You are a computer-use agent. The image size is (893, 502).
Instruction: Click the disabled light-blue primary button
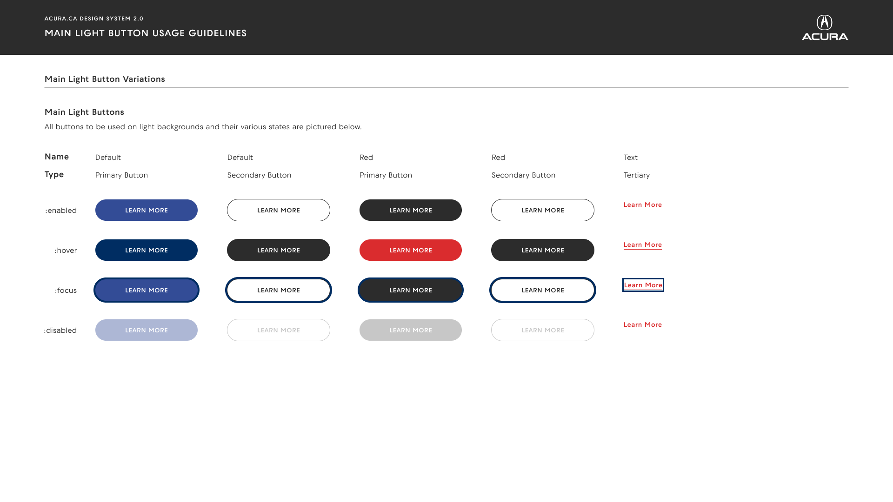pos(147,330)
